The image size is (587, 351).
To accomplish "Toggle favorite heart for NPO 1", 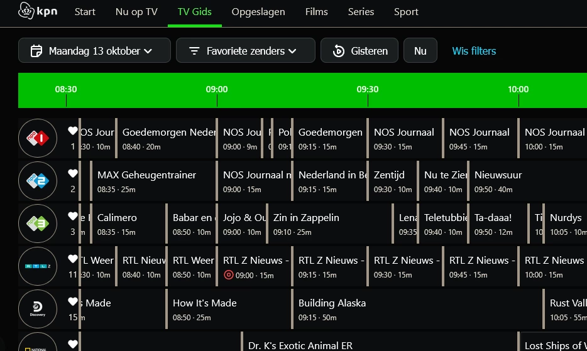I will click(73, 131).
